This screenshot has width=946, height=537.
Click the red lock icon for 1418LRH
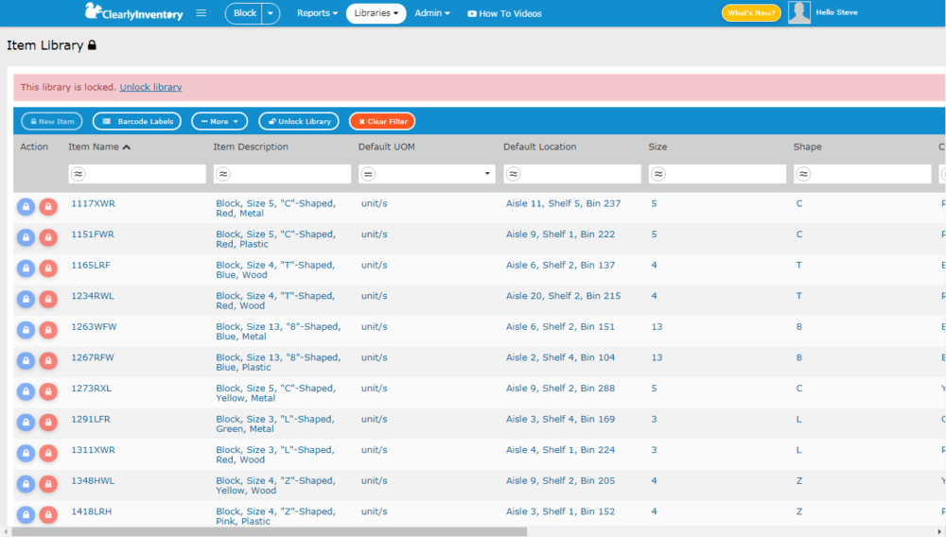pyautogui.click(x=48, y=514)
